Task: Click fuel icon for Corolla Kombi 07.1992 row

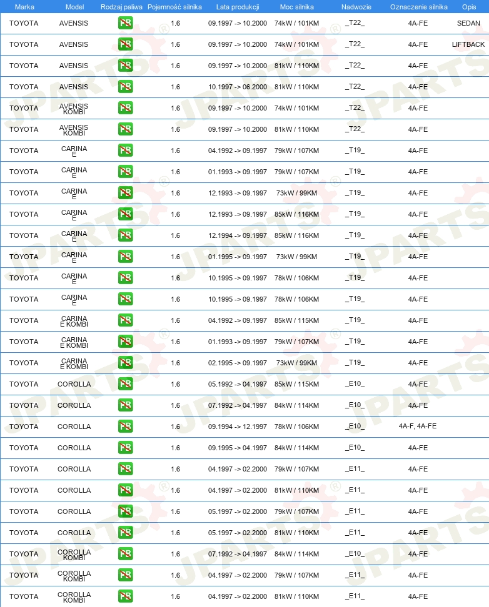Action: click(x=125, y=554)
